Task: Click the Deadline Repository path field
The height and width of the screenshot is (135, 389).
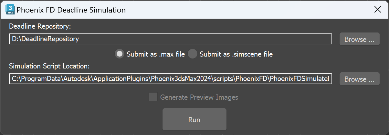Action: pos(171,39)
